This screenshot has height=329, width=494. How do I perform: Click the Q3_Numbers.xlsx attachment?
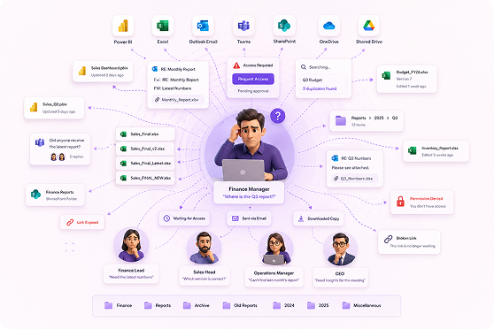tap(355, 179)
